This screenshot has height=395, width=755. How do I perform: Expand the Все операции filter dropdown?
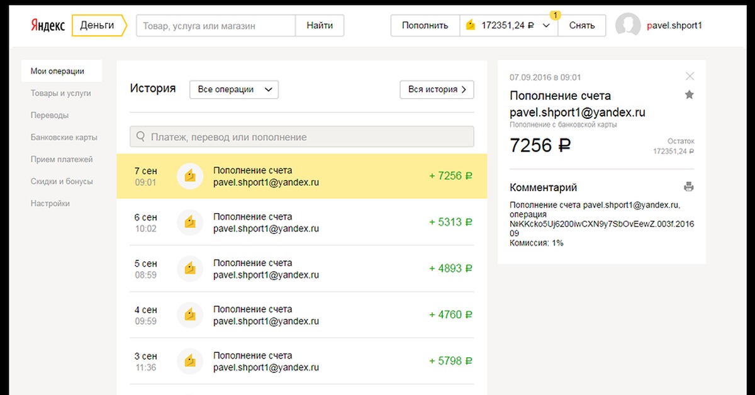[x=234, y=89]
